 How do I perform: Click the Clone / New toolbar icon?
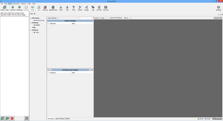5,8
